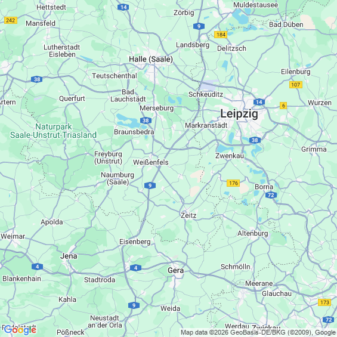Open the Naturpark Saale-Unstrut-Triasland label
Viewport: 337px width, 337px height.
(x=53, y=131)
